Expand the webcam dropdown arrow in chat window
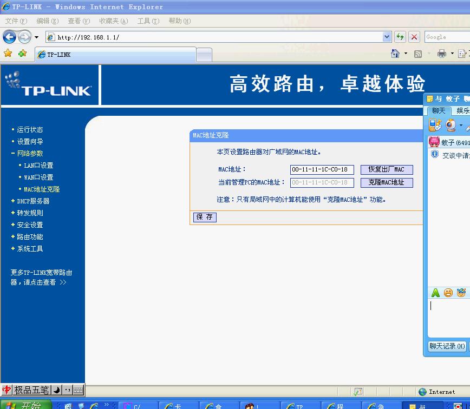The width and height of the screenshot is (470, 409). (x=461, y=125)
